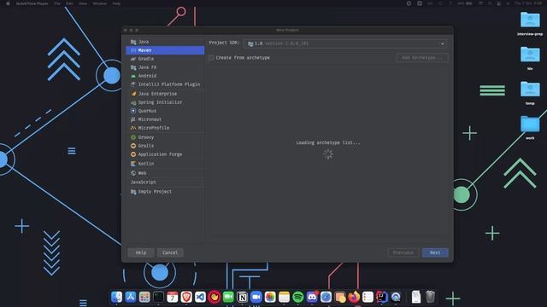The image size is (547, 307).
Task: Open the Edit menu
Action: pyautogui.click(x=70, y=3)
